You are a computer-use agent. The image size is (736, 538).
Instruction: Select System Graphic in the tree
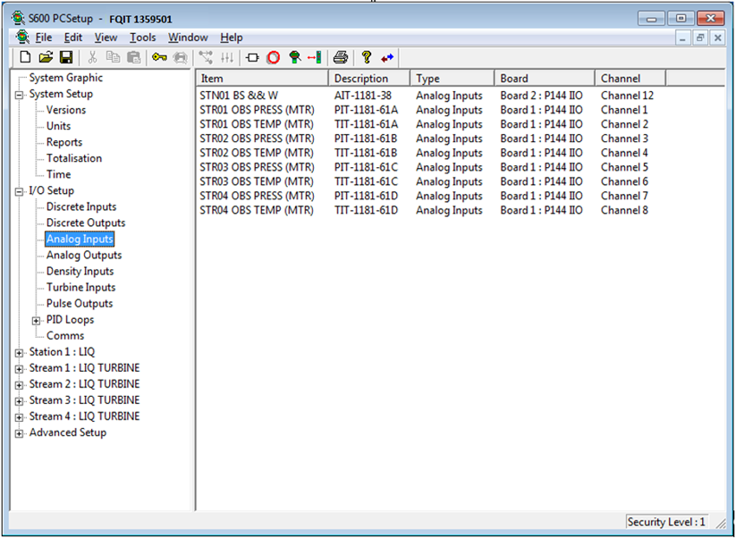(x=65, y=78)
